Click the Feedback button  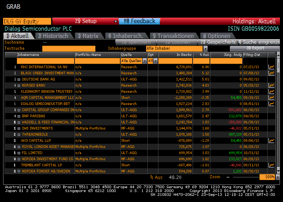coord(139,21)
